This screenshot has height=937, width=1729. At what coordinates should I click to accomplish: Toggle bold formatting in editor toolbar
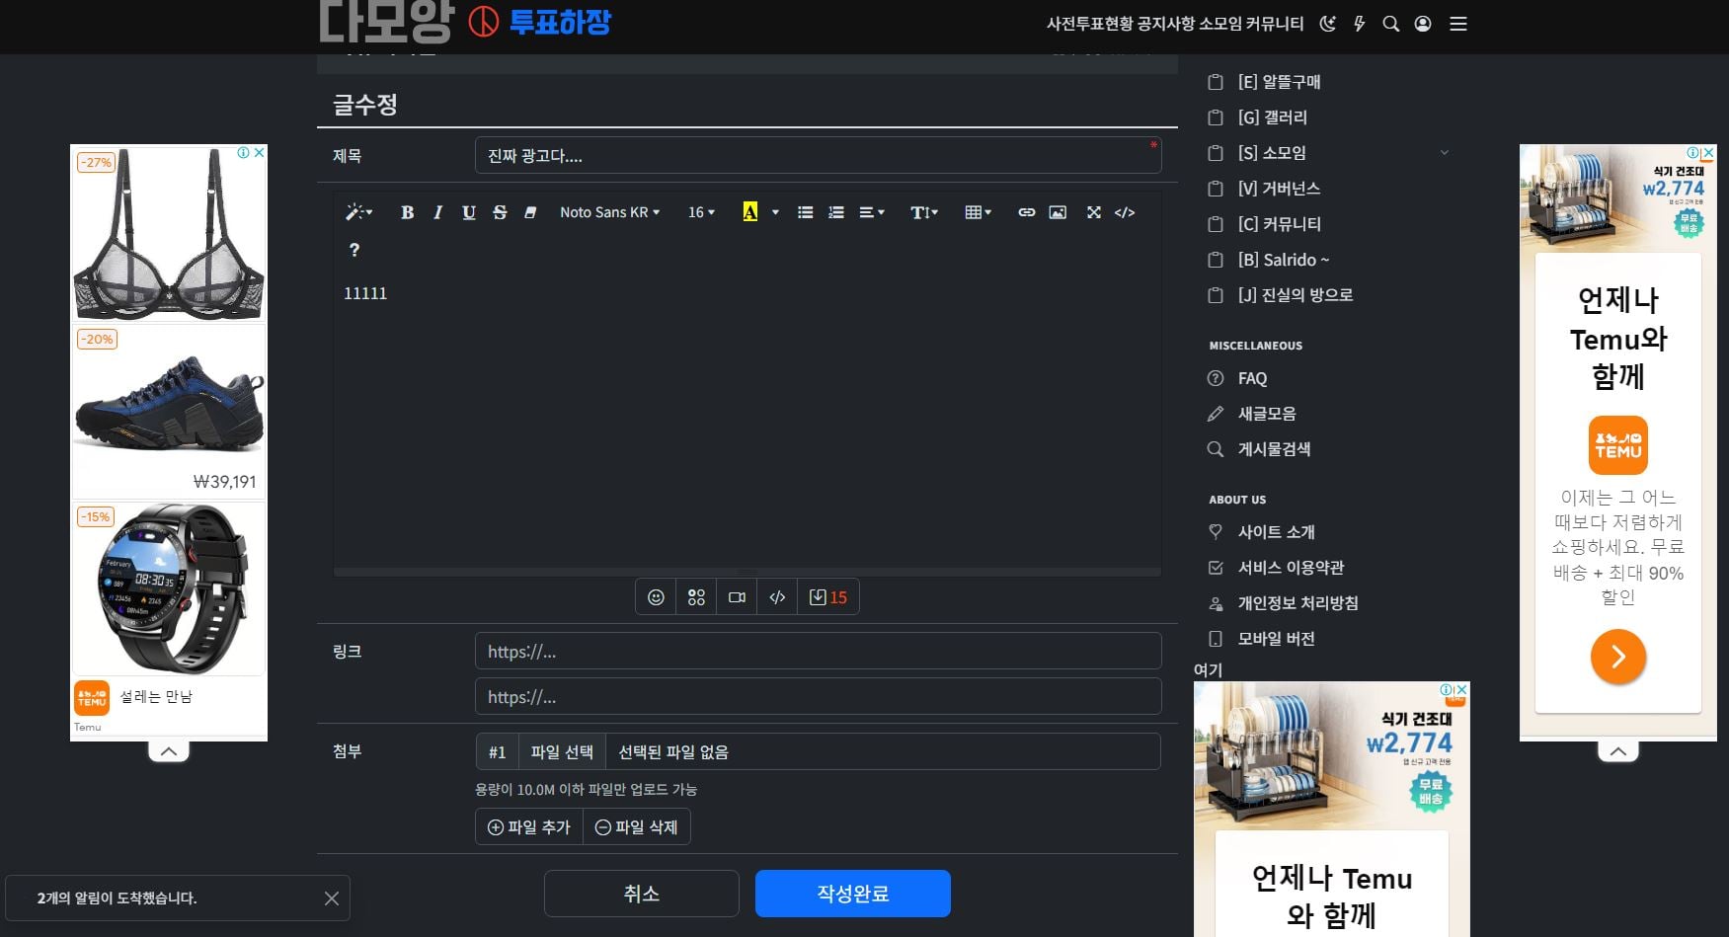(x=407, y=212)
